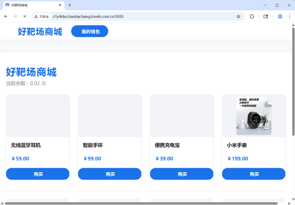
Task: Buy the 智能手环 for ¥99.00
Action: click(x=110, y=174)
